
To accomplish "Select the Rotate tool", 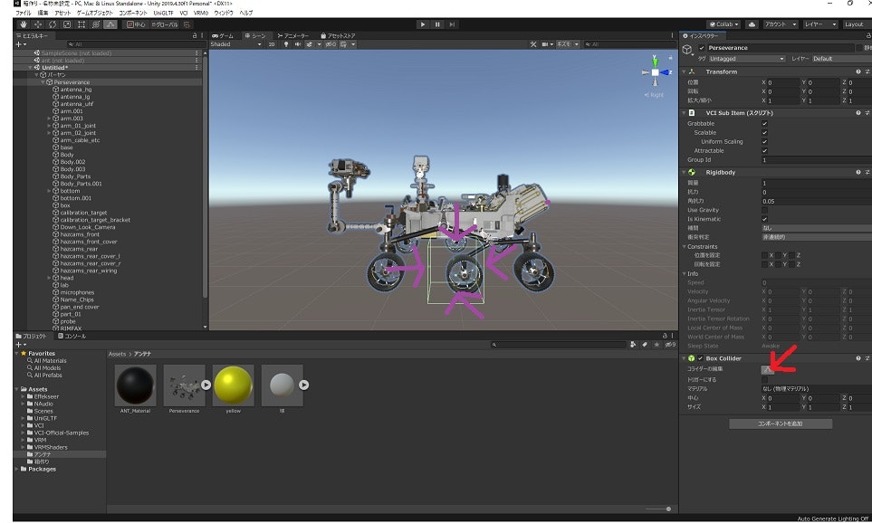I will pos(53,24).
